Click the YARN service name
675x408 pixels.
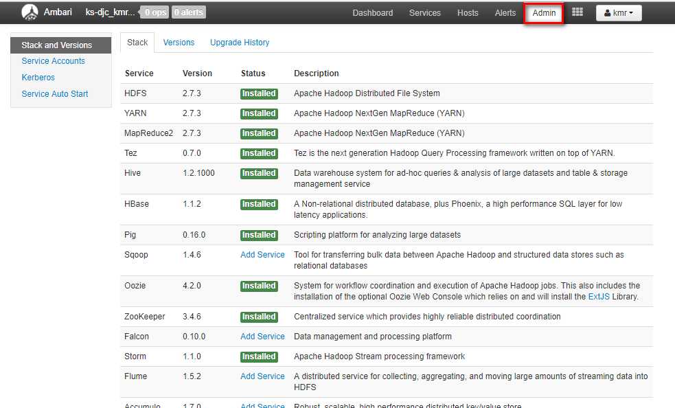point(135,113)
